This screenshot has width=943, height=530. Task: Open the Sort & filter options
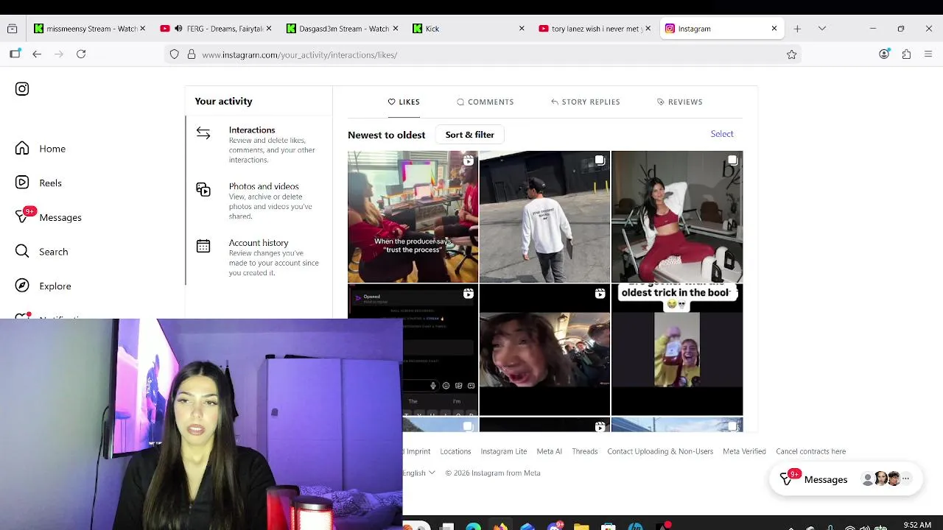[469, 135]
